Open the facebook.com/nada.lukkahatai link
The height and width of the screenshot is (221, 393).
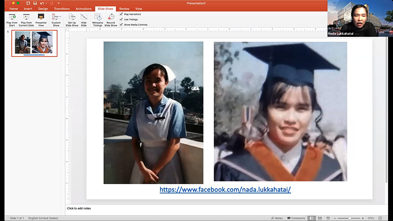coord(225,190)
